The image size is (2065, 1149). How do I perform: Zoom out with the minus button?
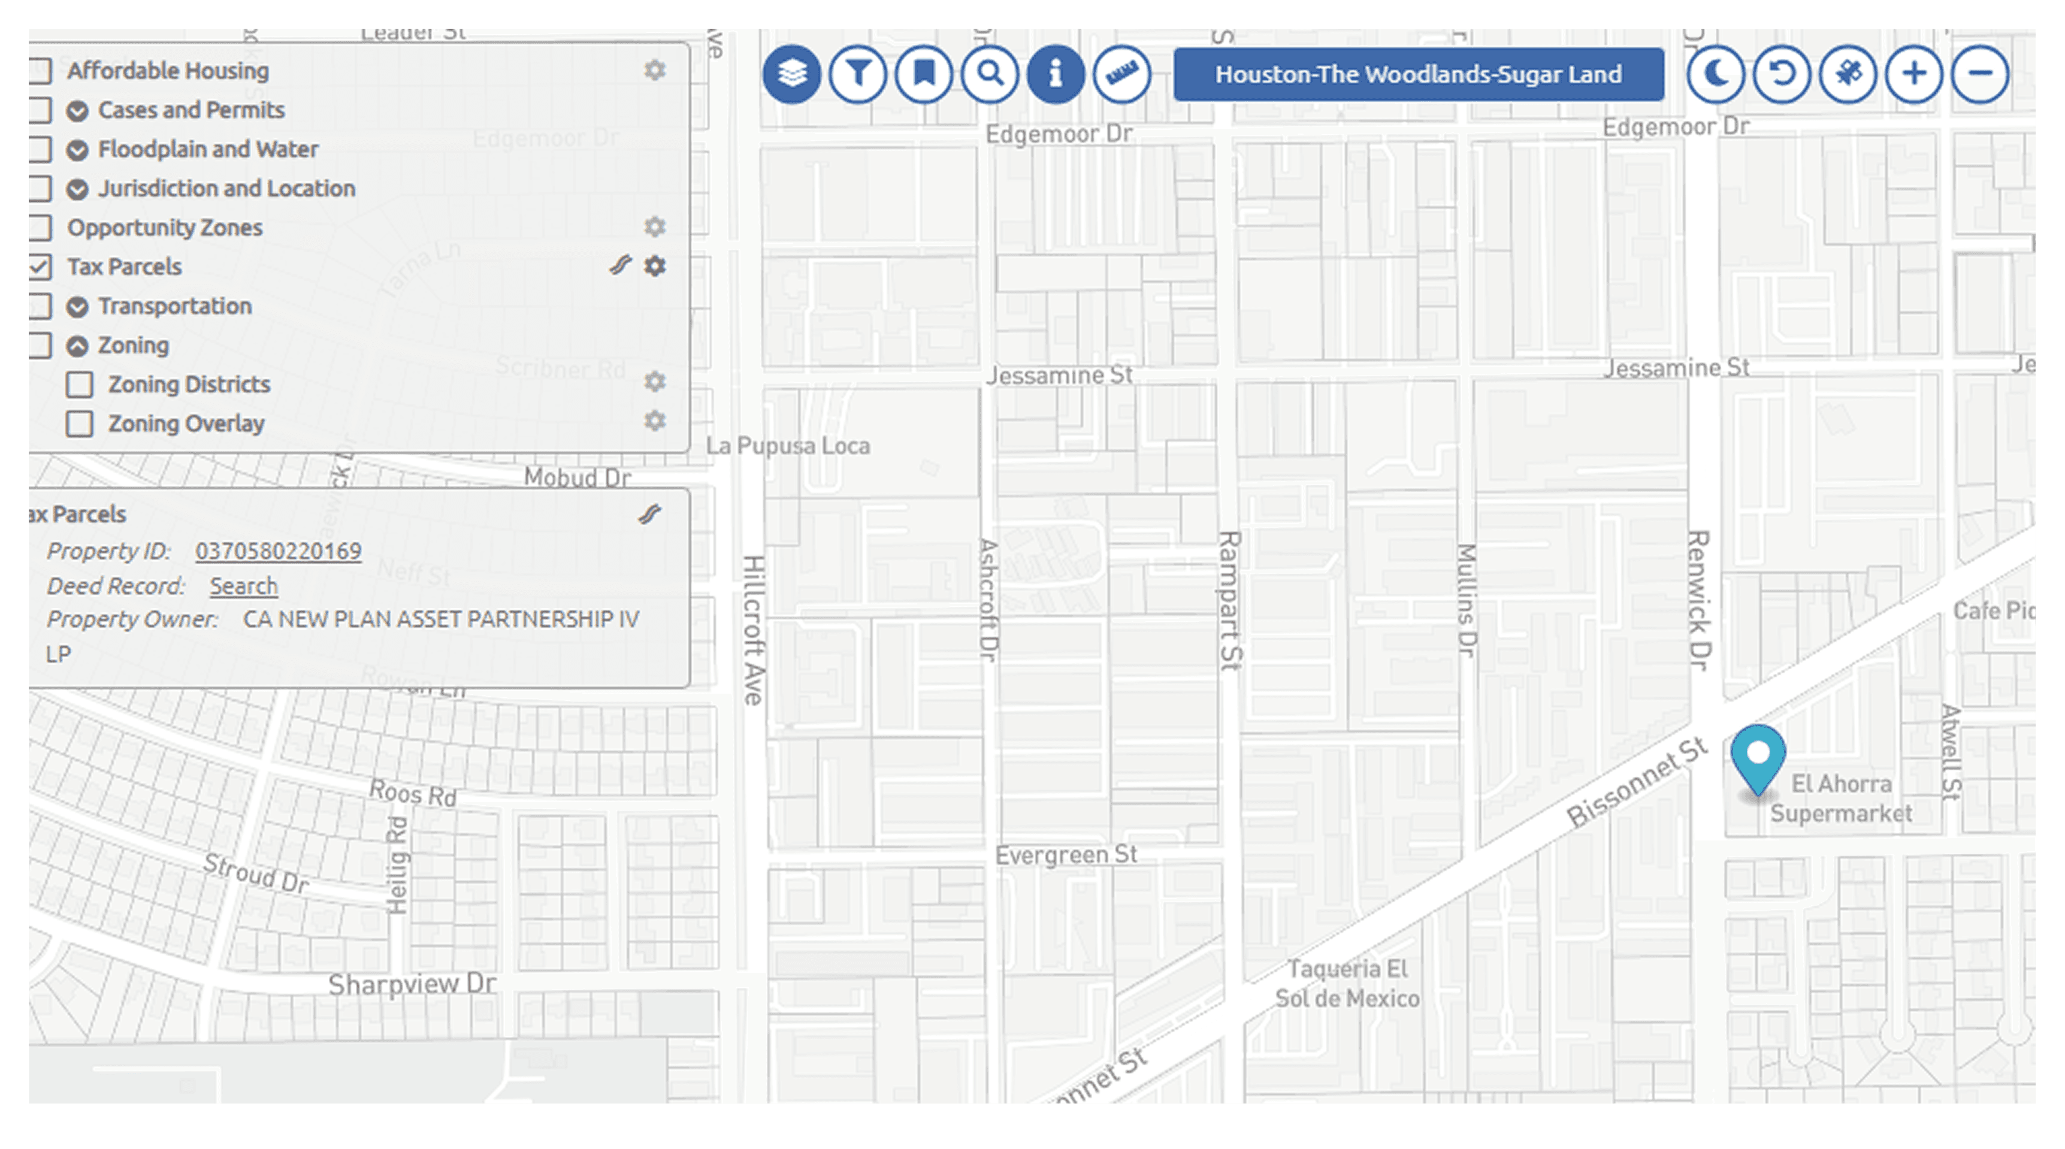point(1980,74)
